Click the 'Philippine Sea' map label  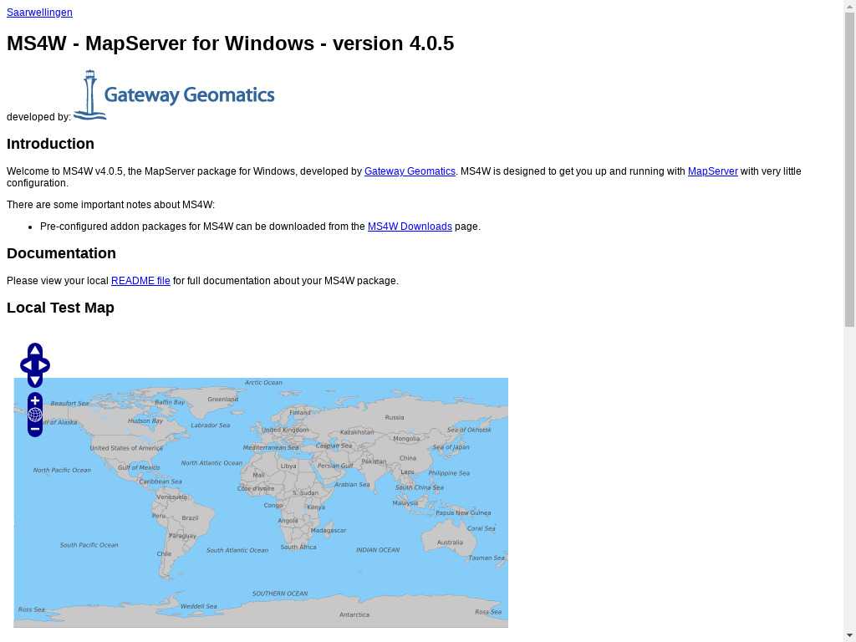click(449, 473)
